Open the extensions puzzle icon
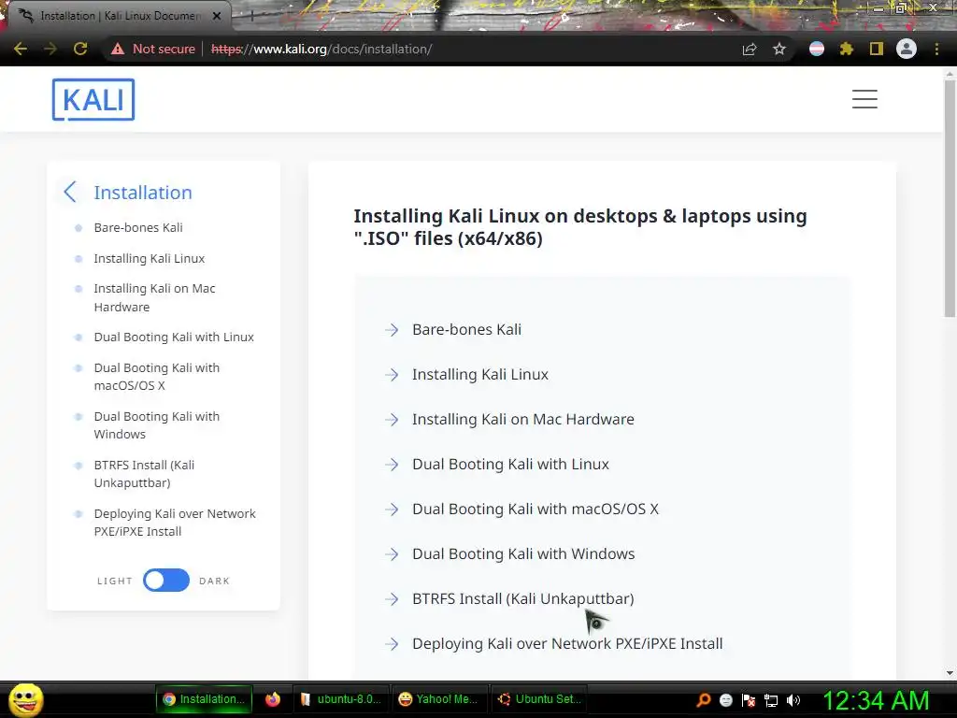This screenshot has height=718, width=957. [x=847, y=49]
